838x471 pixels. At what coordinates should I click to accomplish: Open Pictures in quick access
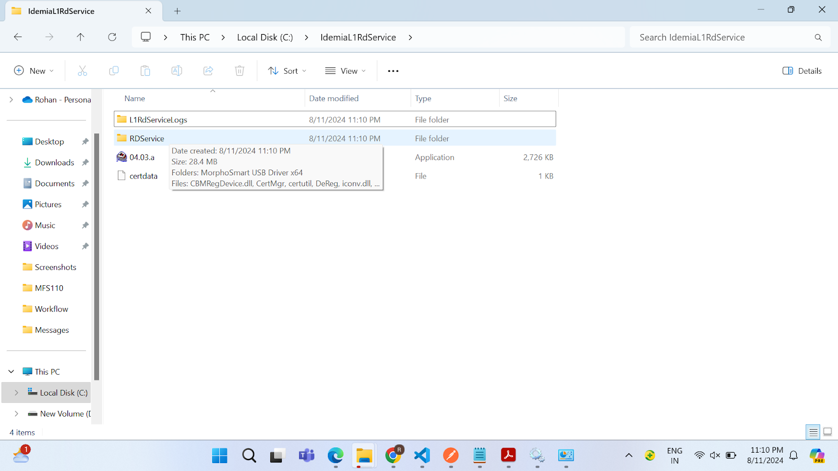(x=48, y=204)
